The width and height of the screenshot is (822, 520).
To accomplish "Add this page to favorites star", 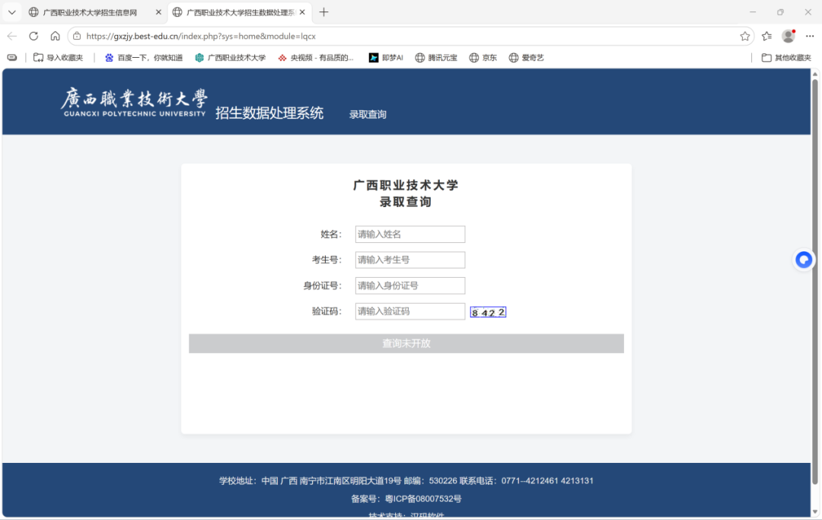I will [744, 37].
